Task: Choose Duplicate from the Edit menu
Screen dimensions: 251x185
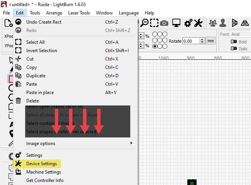Action: click(75, 76)
